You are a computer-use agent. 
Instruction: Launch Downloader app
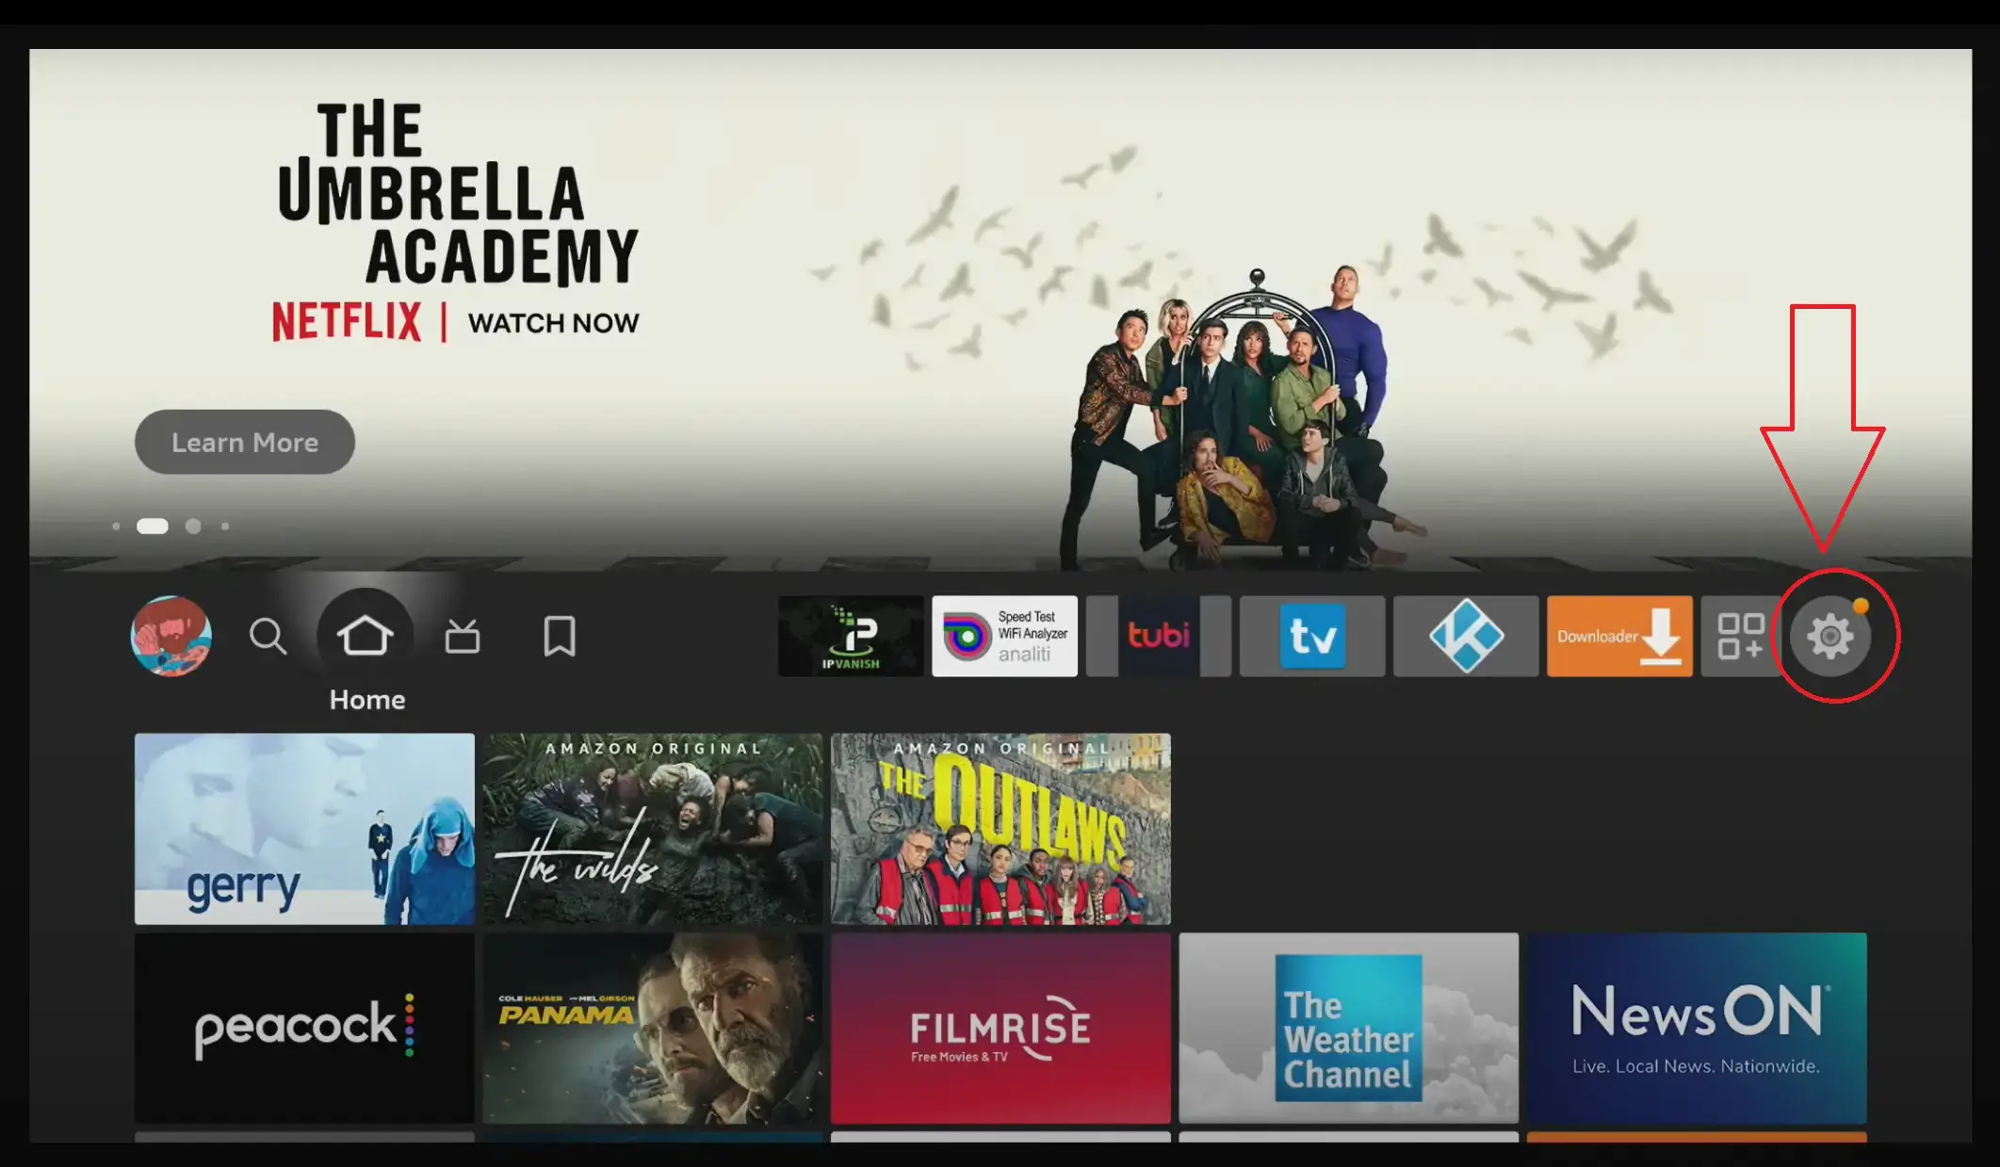(x=1617, y=637)
